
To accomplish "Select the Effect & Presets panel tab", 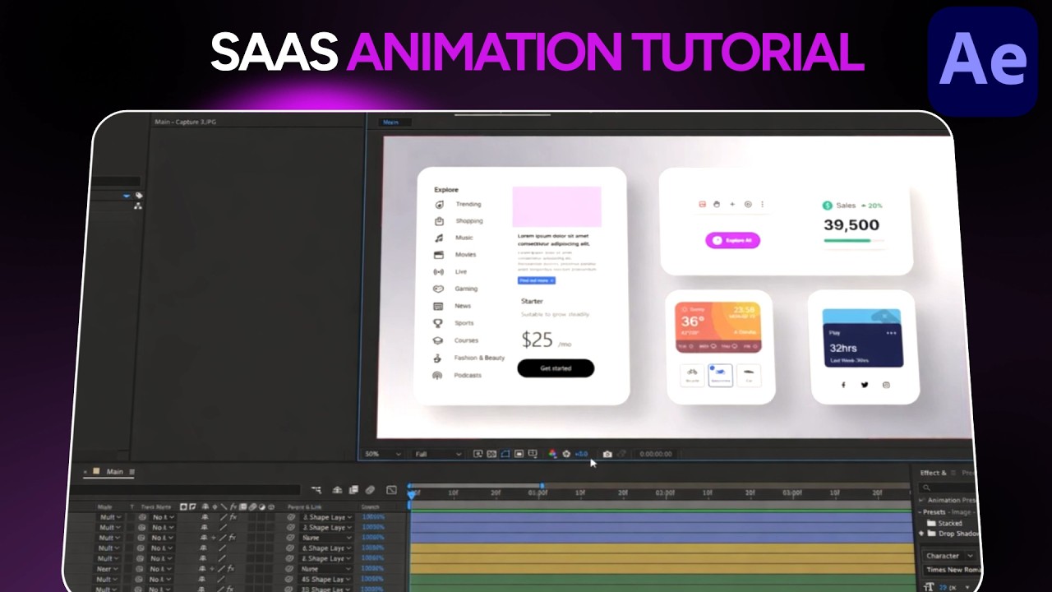I will tap(933, 473).
